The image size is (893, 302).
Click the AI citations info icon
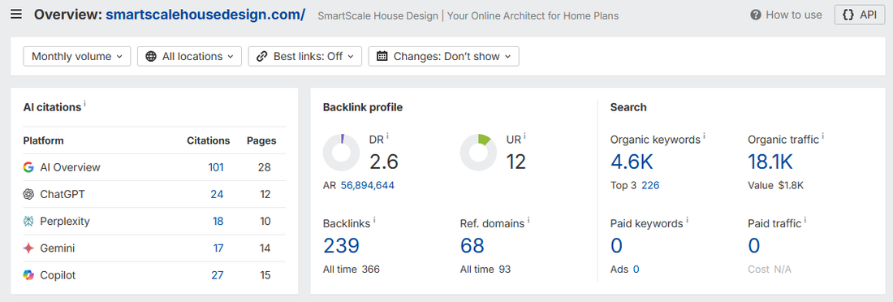85,104
